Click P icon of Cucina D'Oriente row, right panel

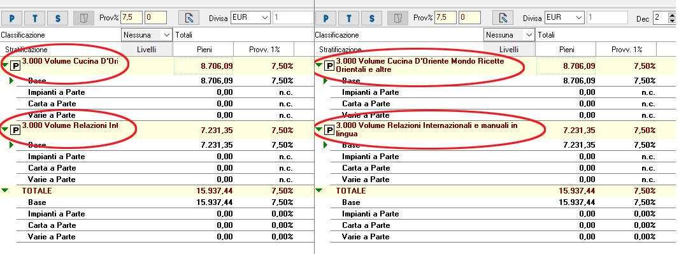point(329,66)
